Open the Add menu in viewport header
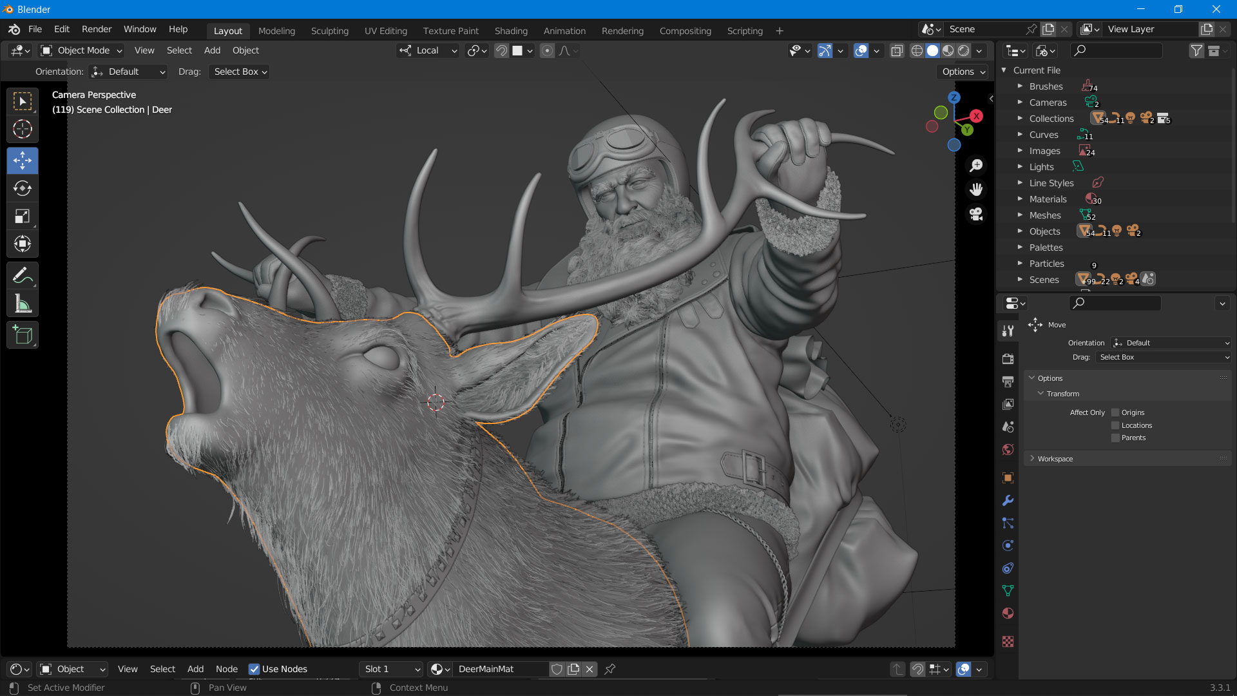This screenshot has height=696, width=1237. (212, 51)
